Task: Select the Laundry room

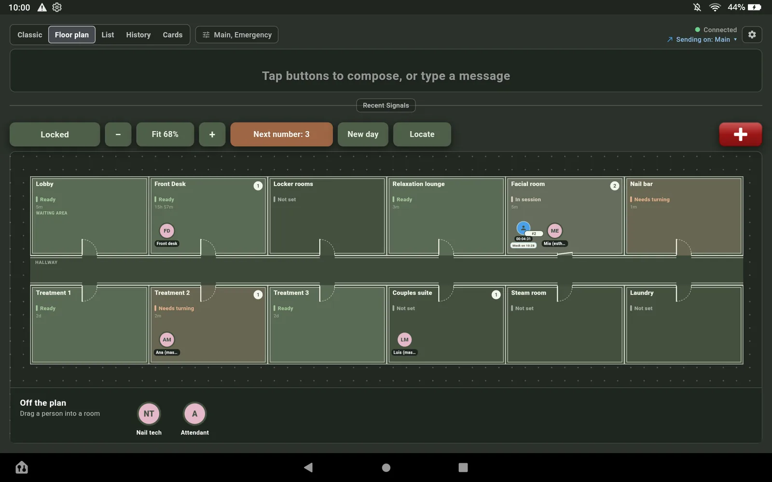Action: 684,325
